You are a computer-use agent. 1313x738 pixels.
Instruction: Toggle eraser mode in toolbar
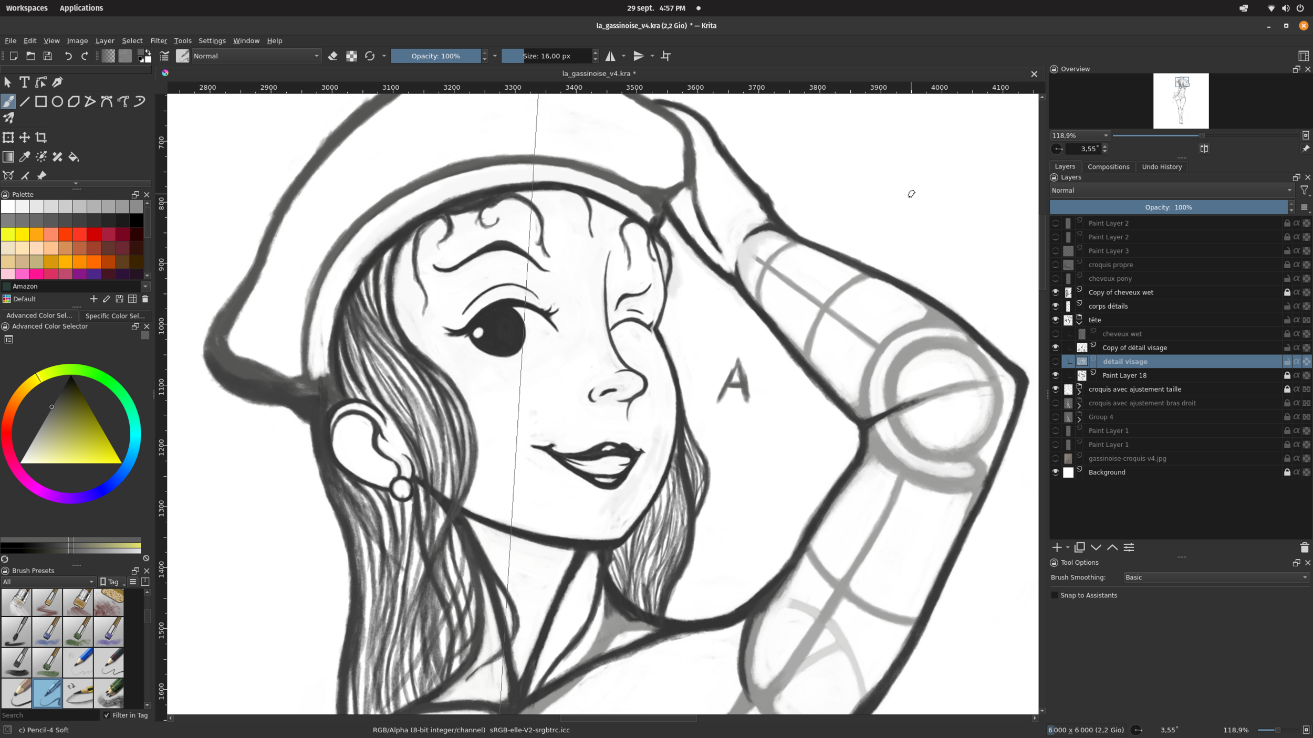[332, 56]
